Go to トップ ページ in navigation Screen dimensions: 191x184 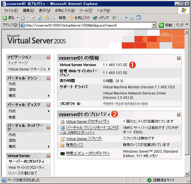pyautogui.click(x=18, y=63)
